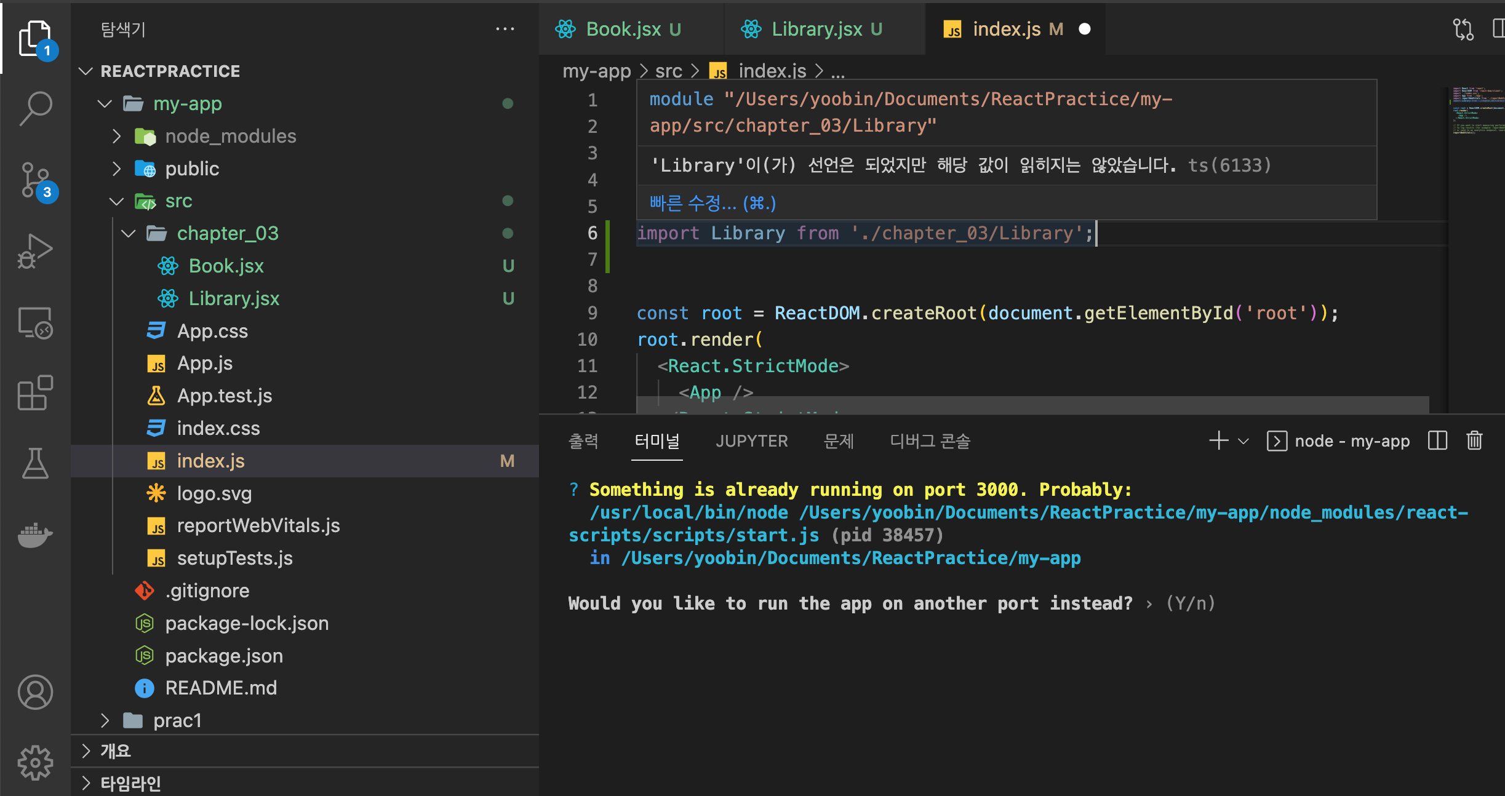1505x796 pixels.
Task: Add a new terminal with plus icon
Action: (x=1218, y=440)
